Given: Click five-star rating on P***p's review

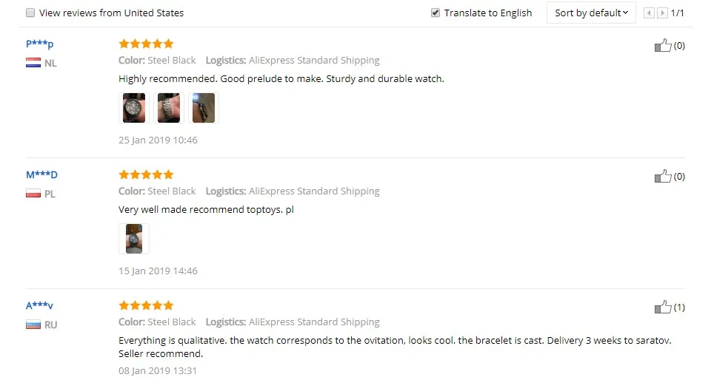Looking at the screenshot, I should click(146, 44).
